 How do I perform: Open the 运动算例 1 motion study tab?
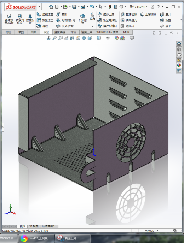click(x=48, y=226)
